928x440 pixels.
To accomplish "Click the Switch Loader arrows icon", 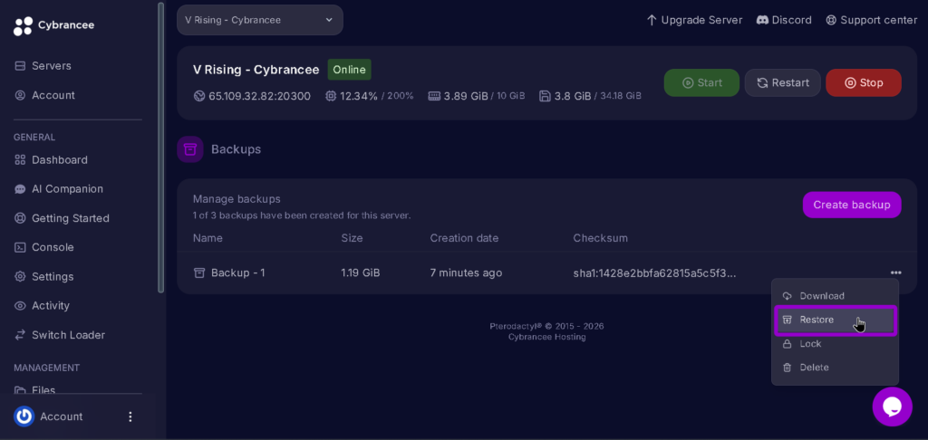I will coord(20,335).
